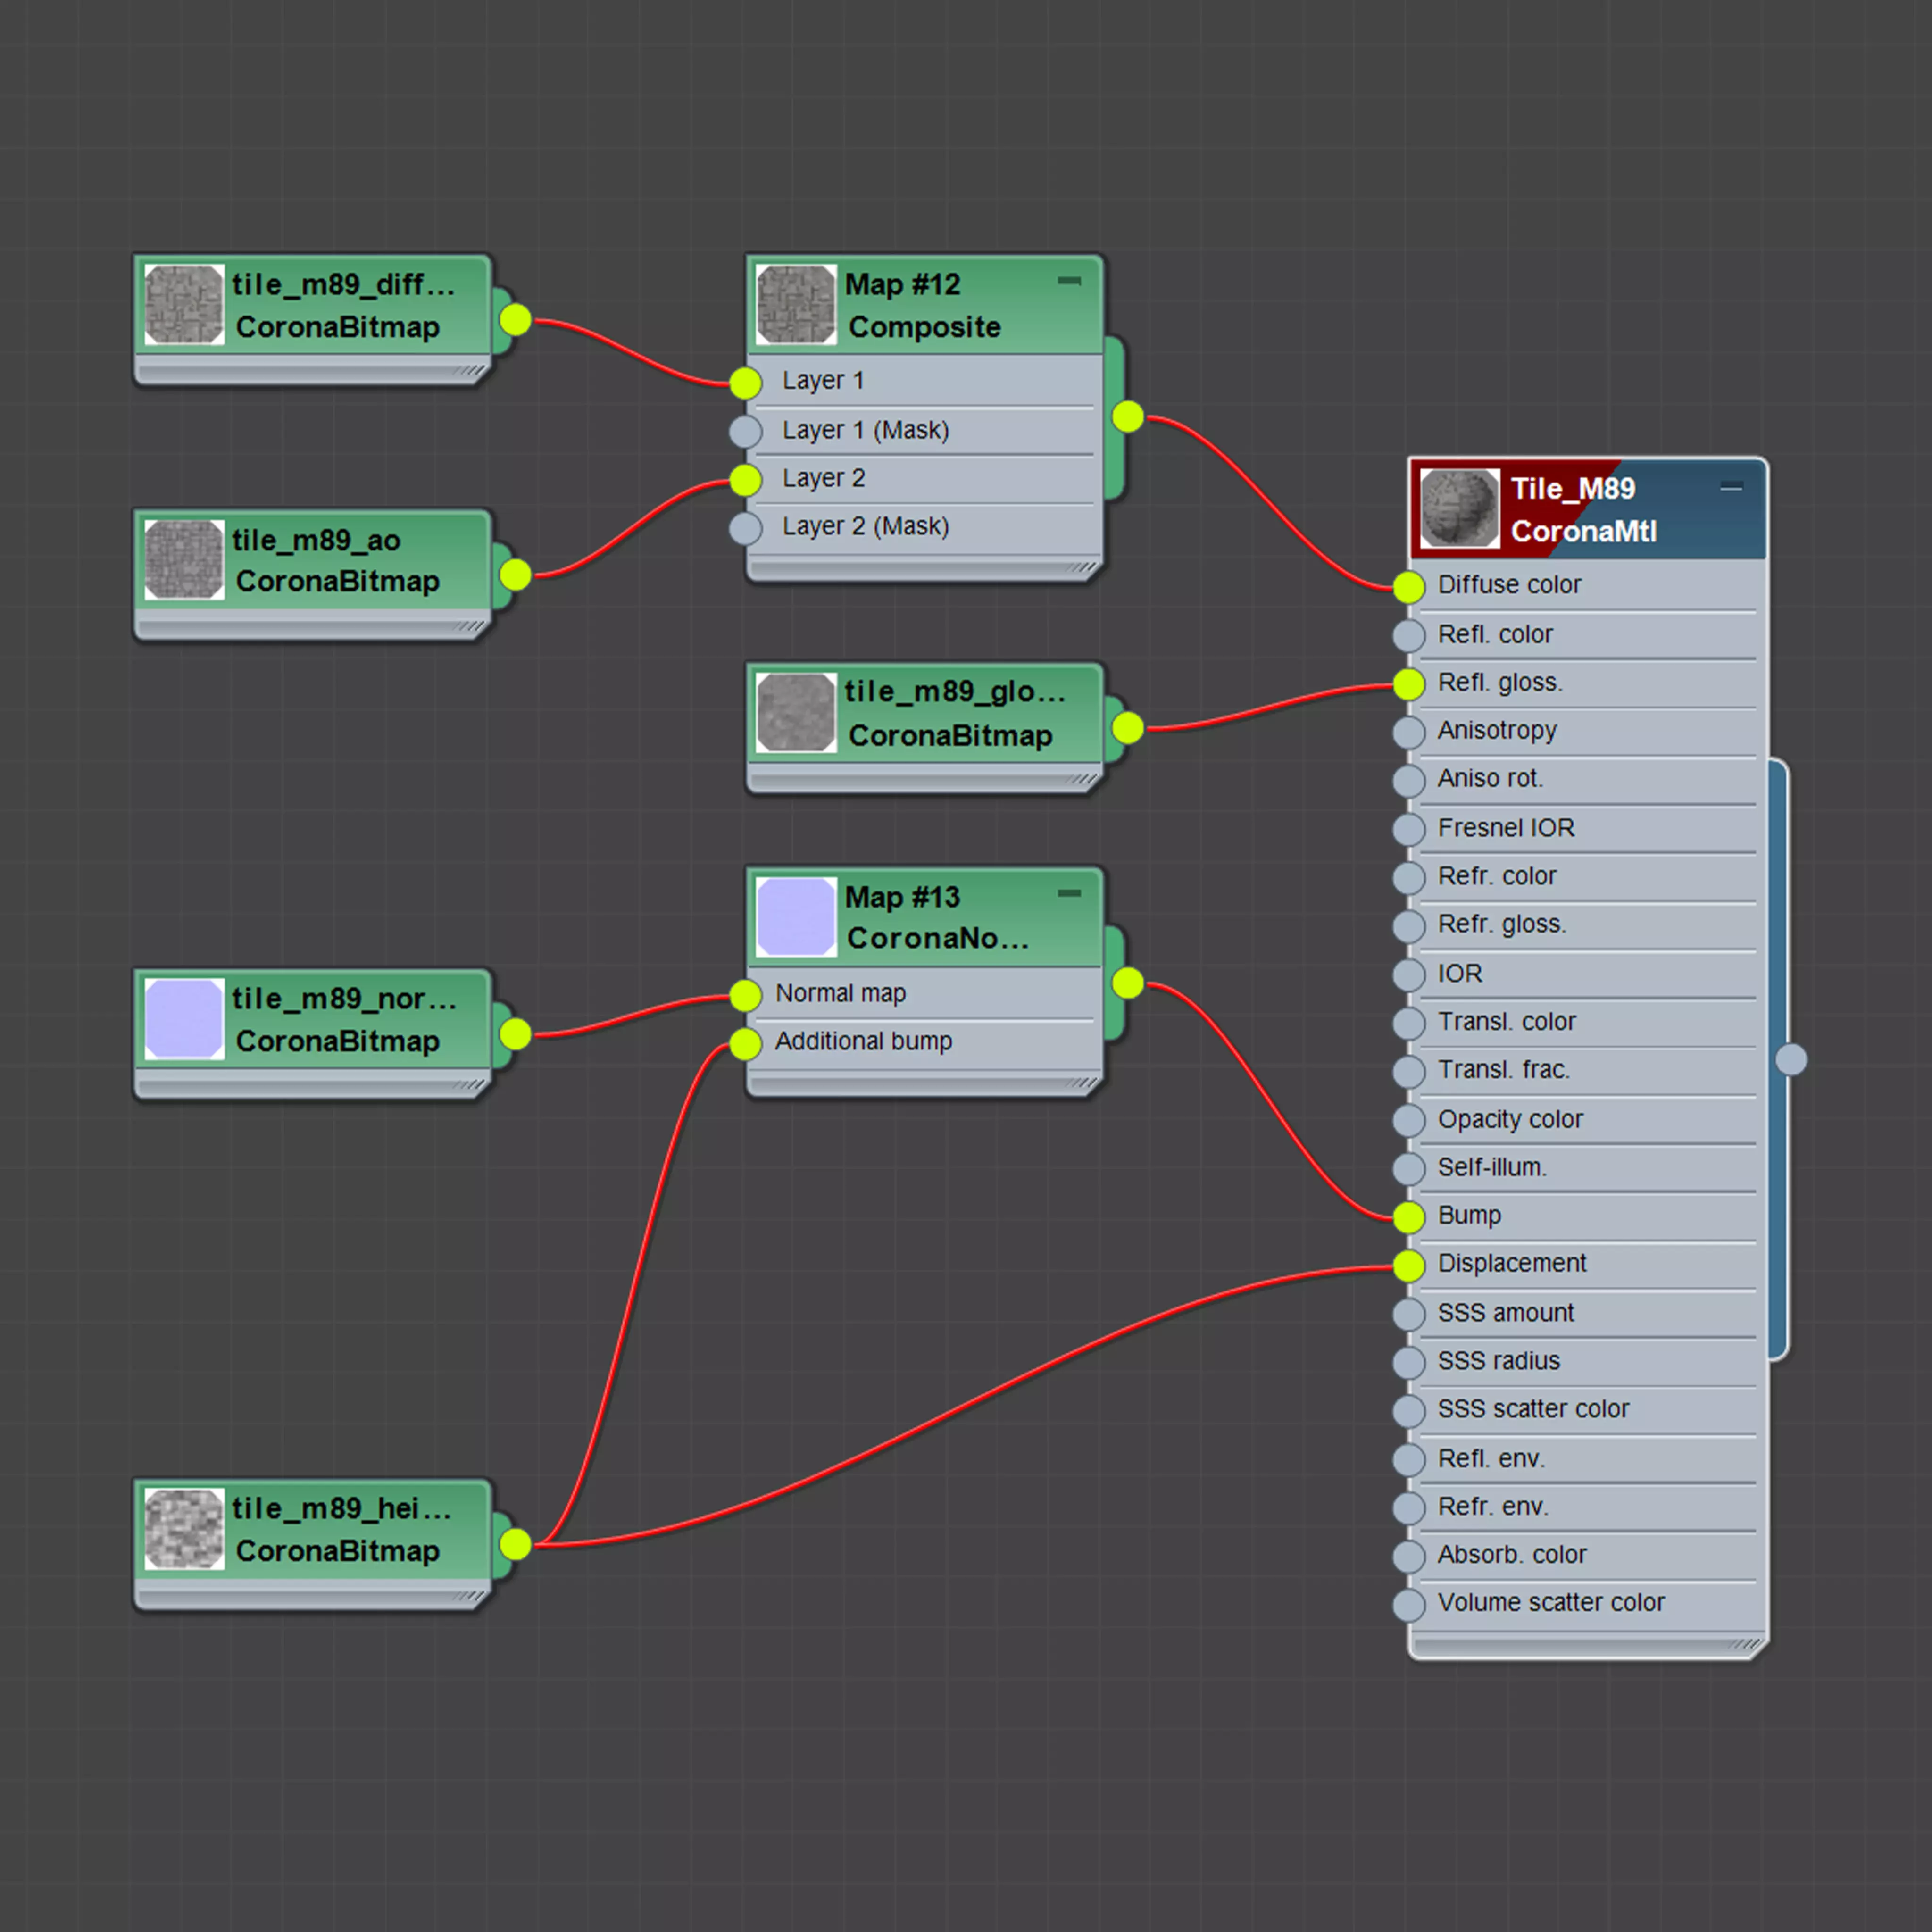The image size is (1932, 1932).
Task: Click the connected Bump input socket
Action: (x=1409, y=1217)
